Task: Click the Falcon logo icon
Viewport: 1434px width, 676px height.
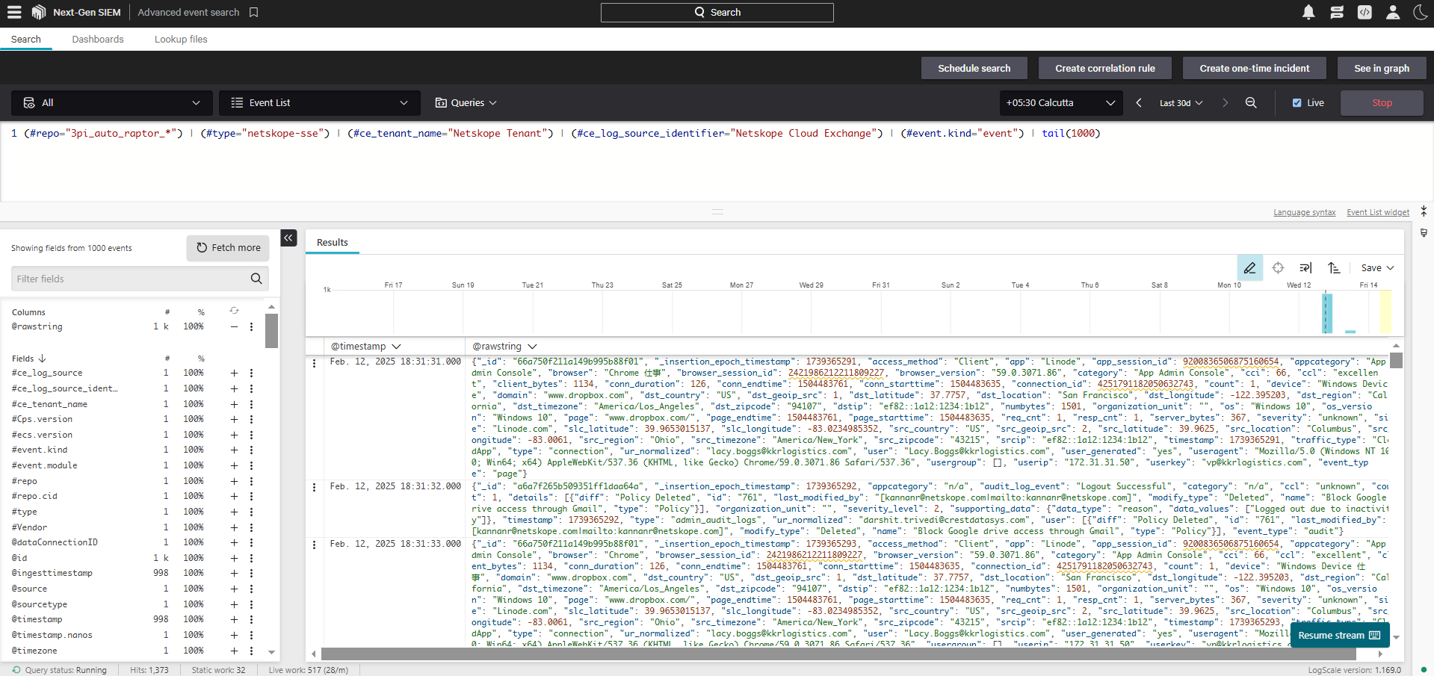Action: 39,12
